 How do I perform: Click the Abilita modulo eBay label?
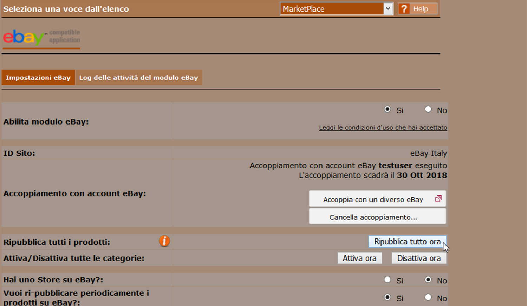coord(46,122)
